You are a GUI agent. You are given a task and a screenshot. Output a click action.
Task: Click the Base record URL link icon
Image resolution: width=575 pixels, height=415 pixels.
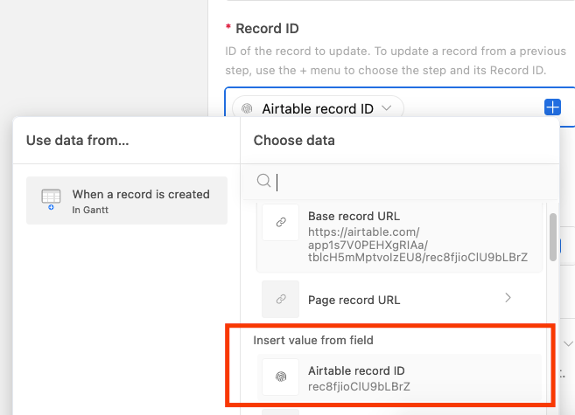pos(281,222)
